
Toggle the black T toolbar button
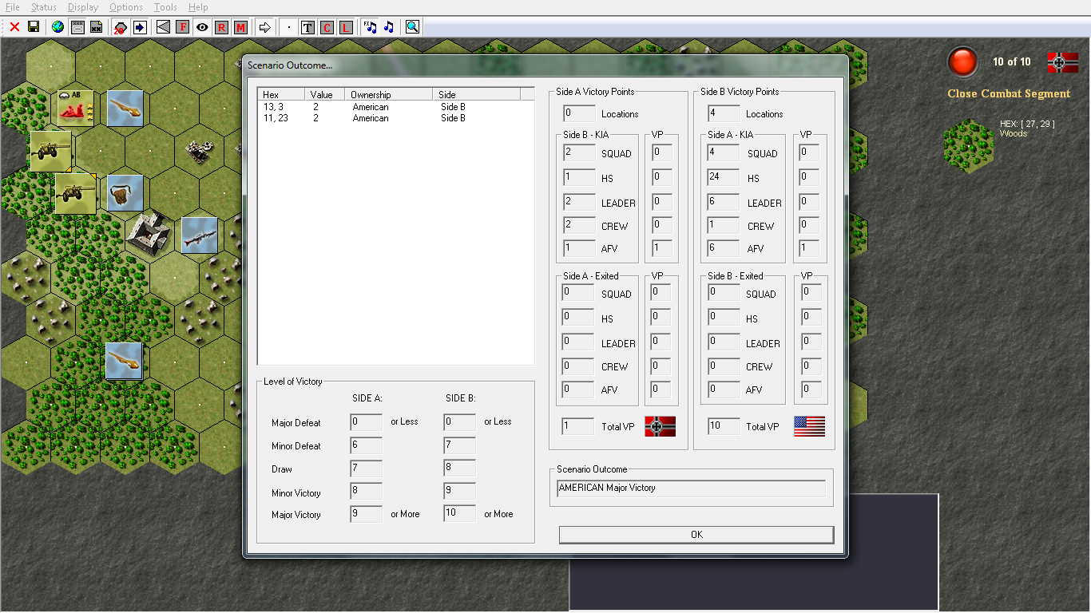tap(307, 27)
